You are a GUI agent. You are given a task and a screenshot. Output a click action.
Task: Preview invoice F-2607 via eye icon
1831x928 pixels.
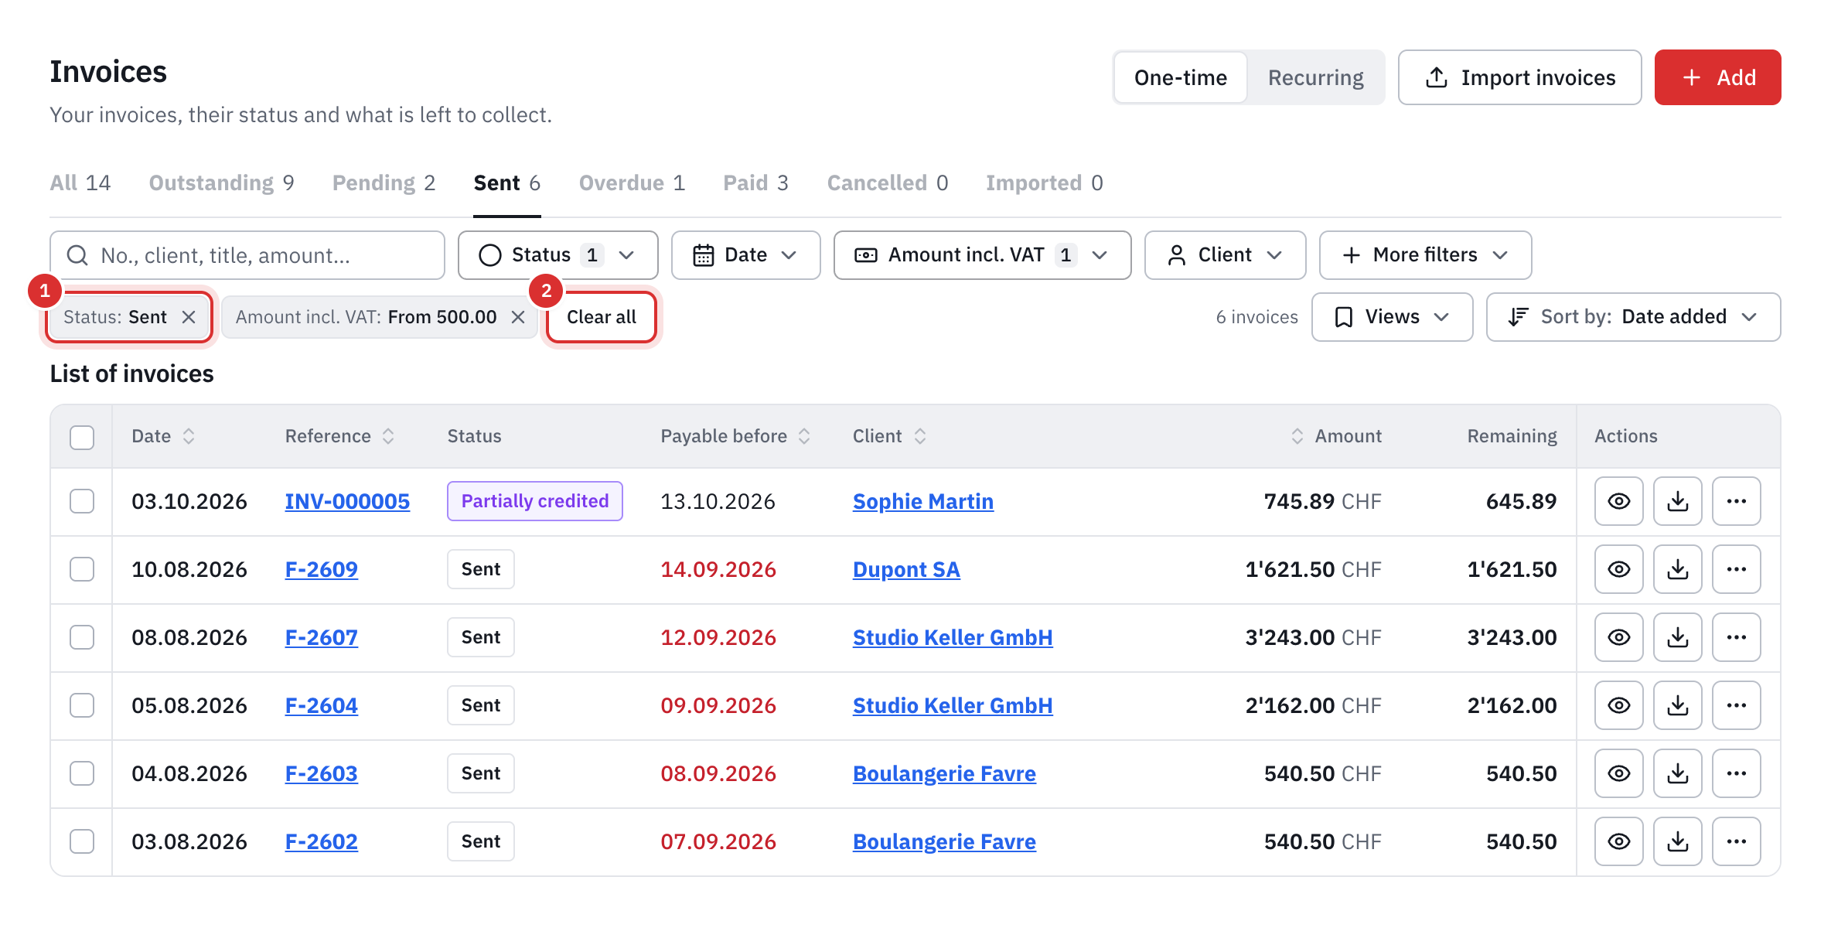click(x=1618, y=637)
